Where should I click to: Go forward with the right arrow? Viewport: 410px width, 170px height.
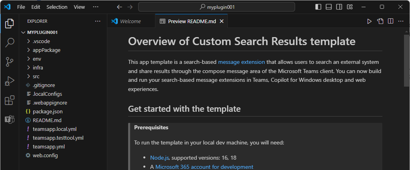tap(130, 7)
